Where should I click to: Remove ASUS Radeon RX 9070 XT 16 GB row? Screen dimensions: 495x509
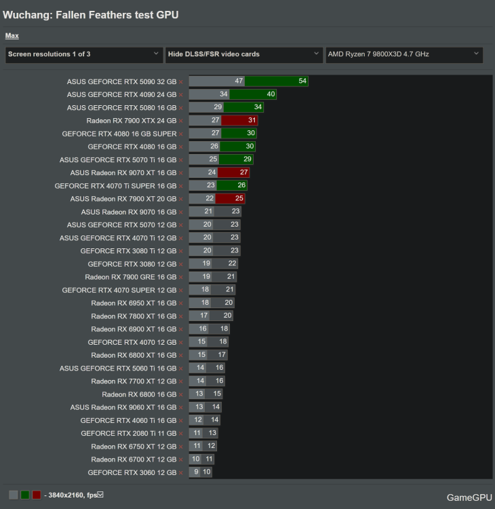tap(180, 173)
